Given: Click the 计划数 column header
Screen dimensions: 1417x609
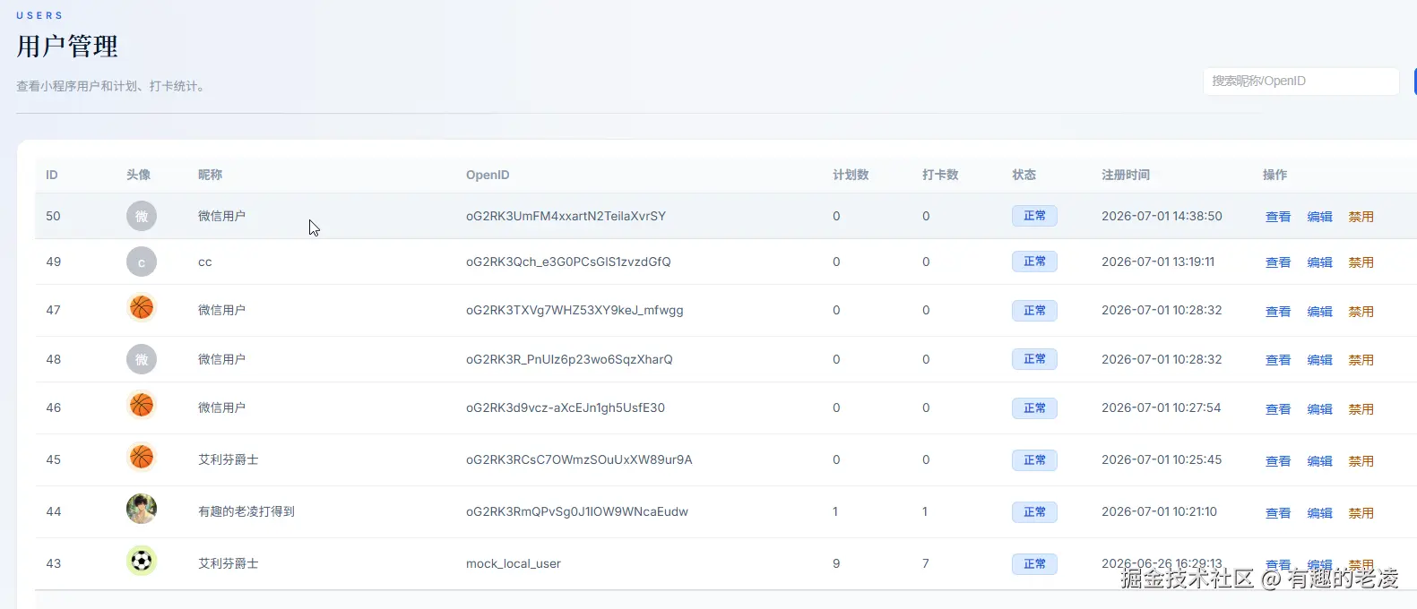Looking at the screenshot, I should pos(851,175).
